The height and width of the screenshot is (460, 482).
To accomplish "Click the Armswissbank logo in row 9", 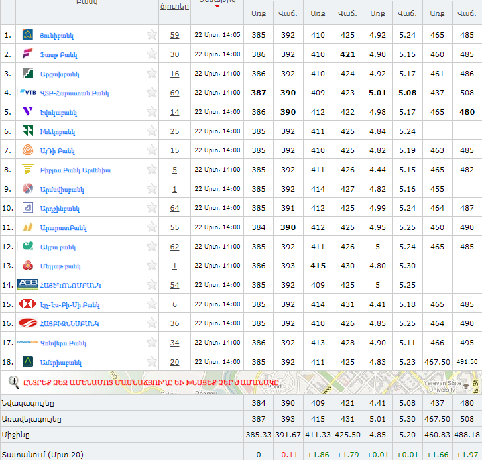I will click(x=28, y=188).
